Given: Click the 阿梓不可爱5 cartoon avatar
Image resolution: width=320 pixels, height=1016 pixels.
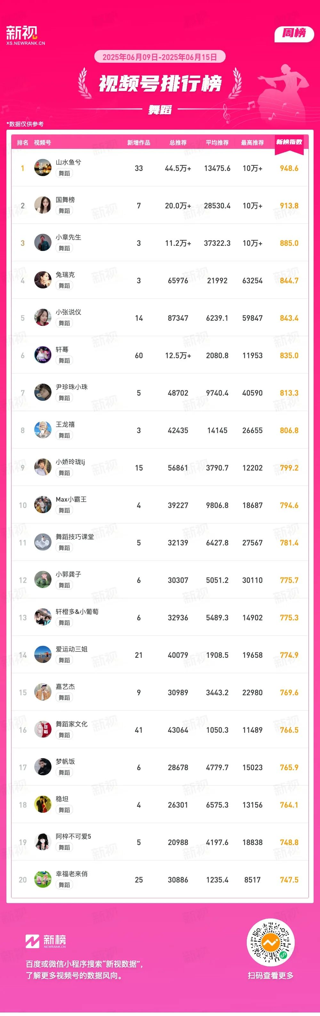Looking at the screenshot, I should (43, 842).
